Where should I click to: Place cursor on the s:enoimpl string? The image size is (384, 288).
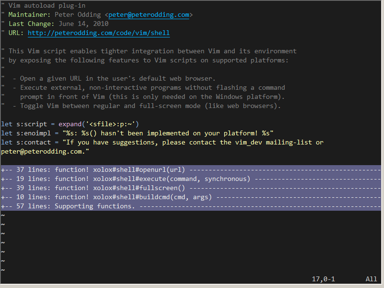click(x=168, y=133)
